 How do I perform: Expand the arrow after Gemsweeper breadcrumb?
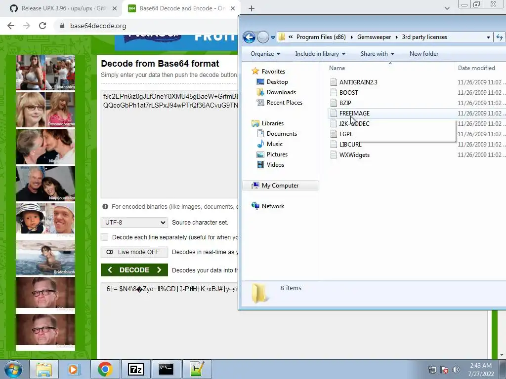397,37
